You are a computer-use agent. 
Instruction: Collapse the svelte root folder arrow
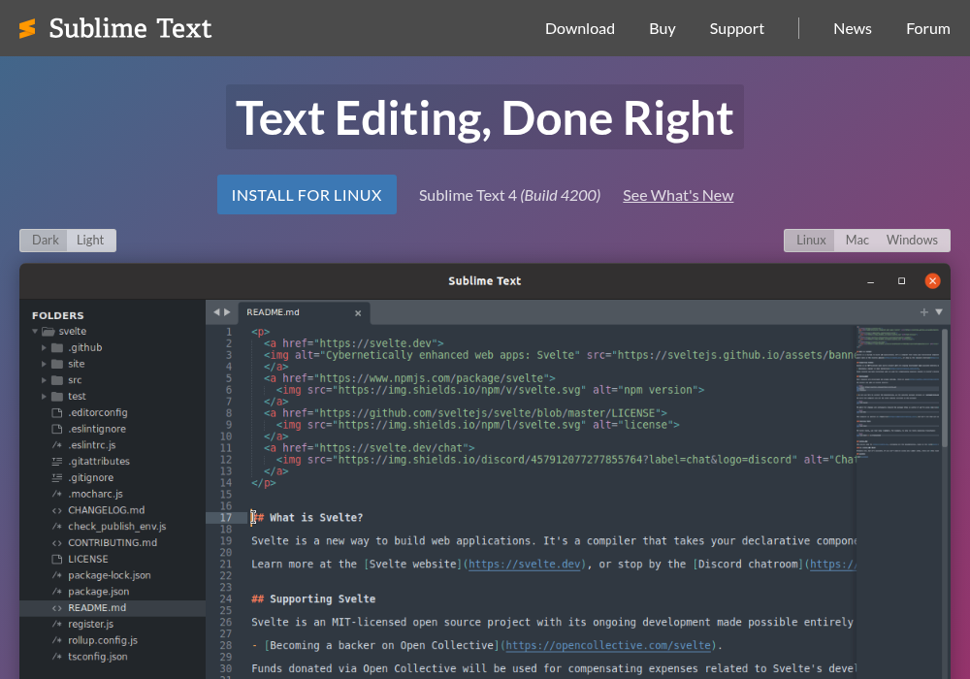click(35, 332)
